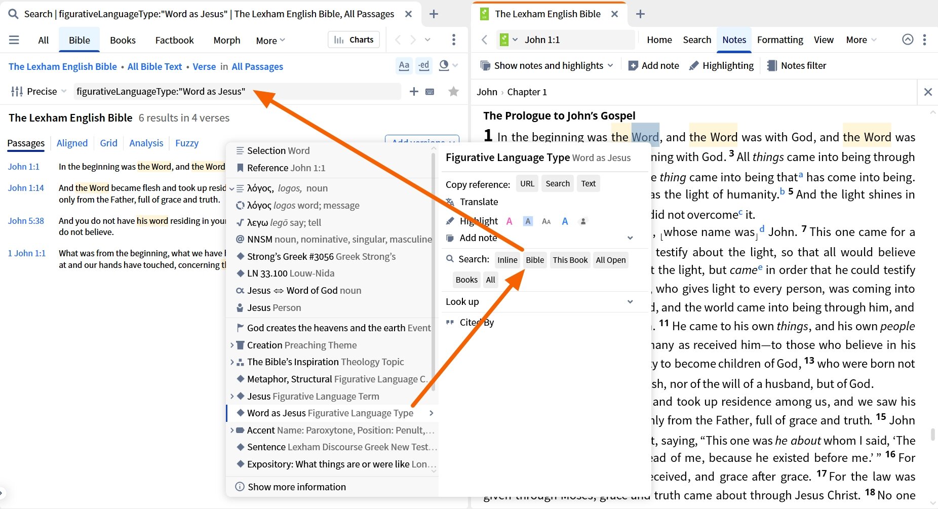Expand the Add note dropdown in context menu
Image resolution: width=938 pixels, height=509 pixels.
click(630, 238)
